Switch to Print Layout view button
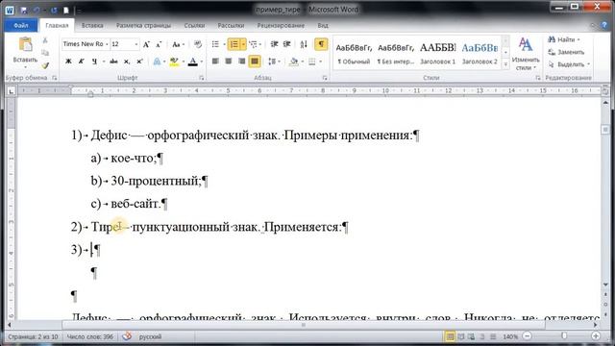Image resolution: width=615 pixels, height=346 pixels. 450,336
